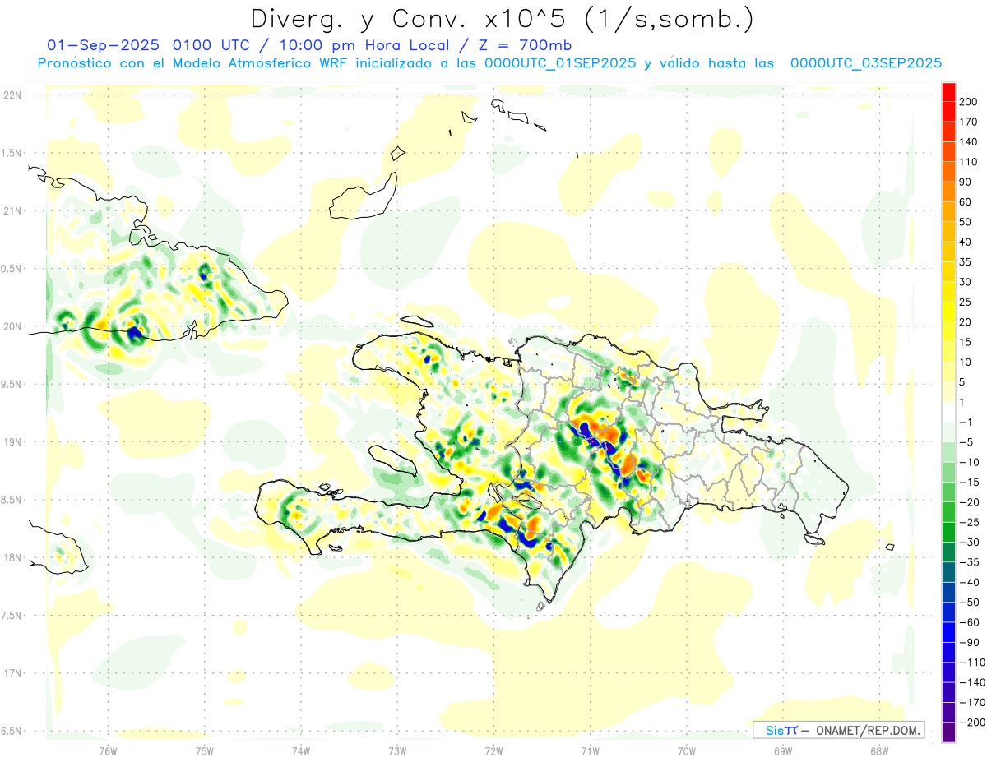Viewport: 987px width, 762px height.
Task: Click the '8.5N' latitude label
Action: click(13, 500)
